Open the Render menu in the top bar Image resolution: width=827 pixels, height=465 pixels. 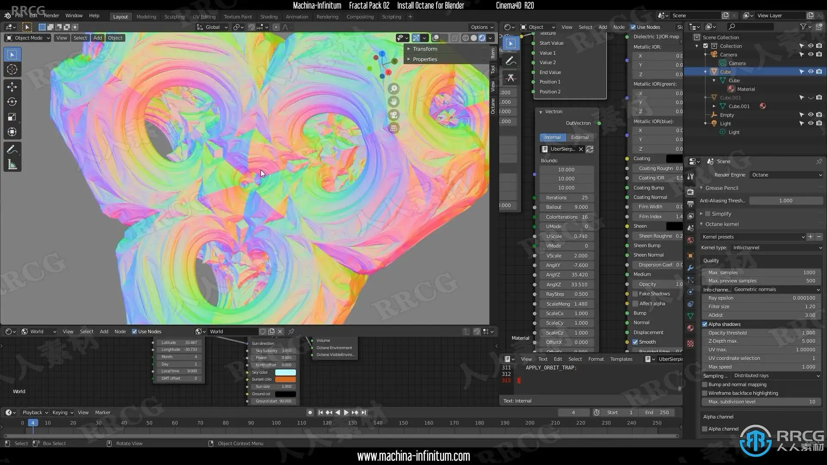(x=51, y=15)
